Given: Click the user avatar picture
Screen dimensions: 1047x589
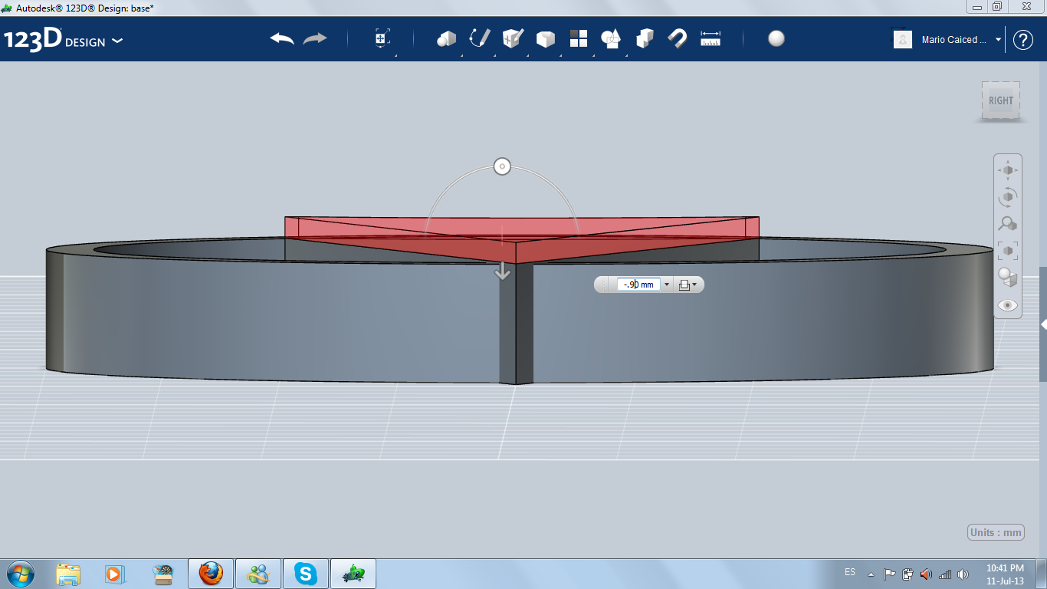Looking at the screenshot, I should (903, 39).
